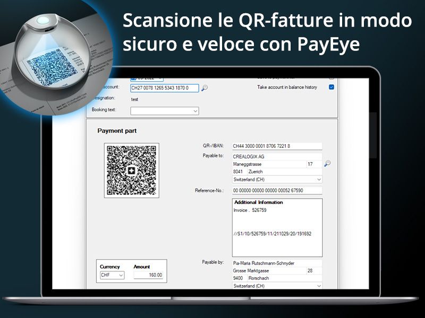Click the Reference-No. field
The width and height of the screenshot is (425, 318).
277,190
